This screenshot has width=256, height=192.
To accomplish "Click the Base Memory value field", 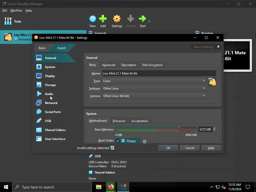I will (x=205, y=129).
